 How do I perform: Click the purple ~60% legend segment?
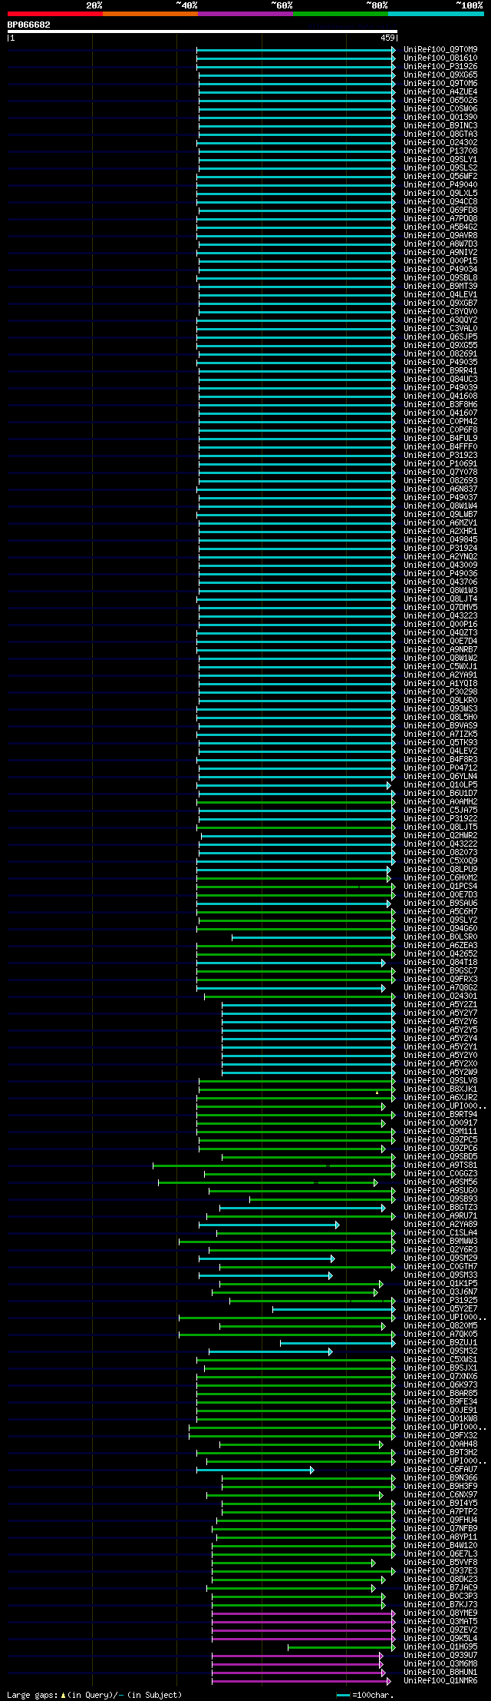245,14
